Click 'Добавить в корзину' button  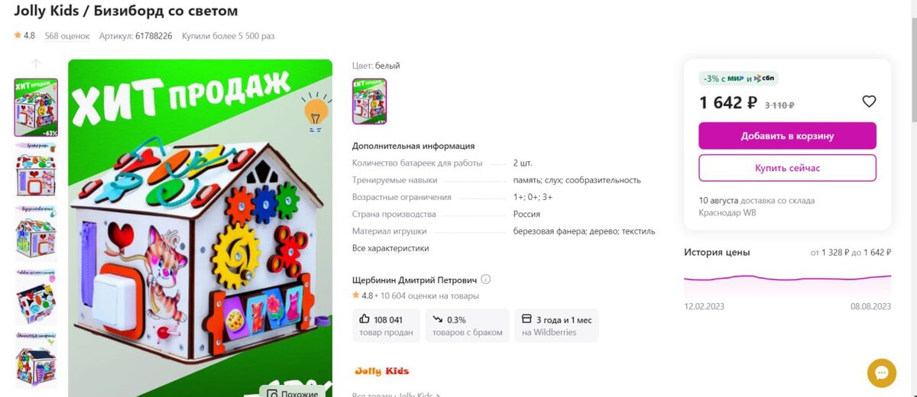pos(787,136)
